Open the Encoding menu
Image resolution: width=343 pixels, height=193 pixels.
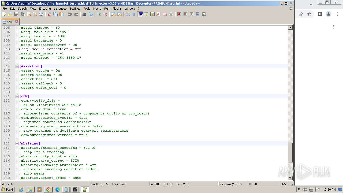[x=45, y=9]
